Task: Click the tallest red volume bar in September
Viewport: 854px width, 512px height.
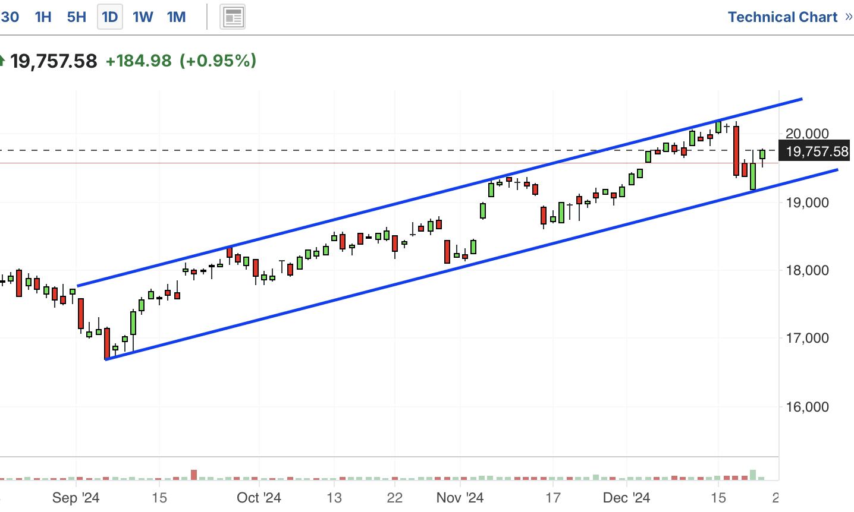Action: coord(193,475)
